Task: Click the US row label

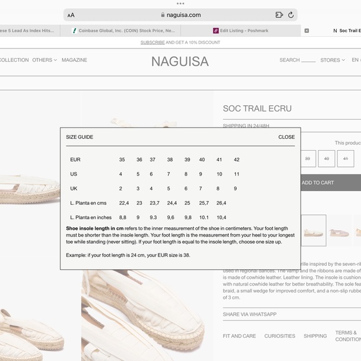Action: pos(73,174)
